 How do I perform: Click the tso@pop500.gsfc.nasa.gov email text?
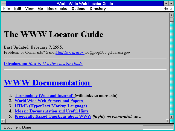click(107, 52)
